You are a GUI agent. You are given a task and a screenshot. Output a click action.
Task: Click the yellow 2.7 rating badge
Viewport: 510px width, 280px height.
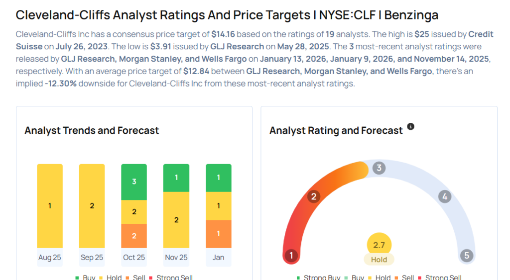coord(379,245)
